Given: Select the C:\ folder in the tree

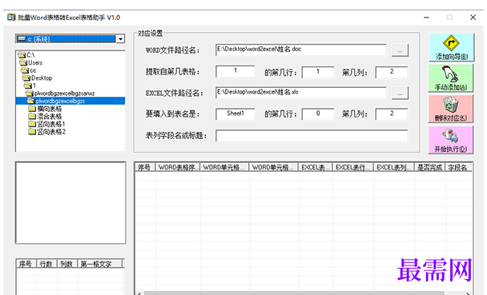Looking at the screenshot, I should click(26, 55).
